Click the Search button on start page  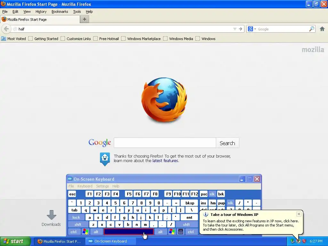click(227, 143)
